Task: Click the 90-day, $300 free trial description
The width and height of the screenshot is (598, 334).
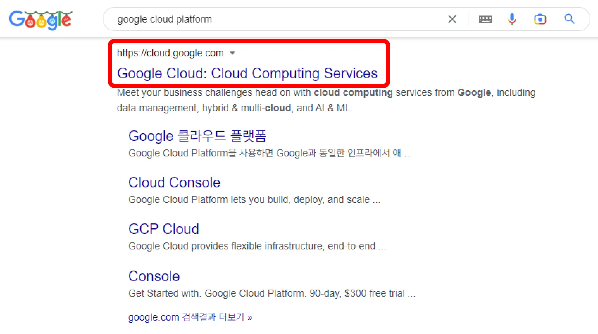Action: (x=272, y=293)
